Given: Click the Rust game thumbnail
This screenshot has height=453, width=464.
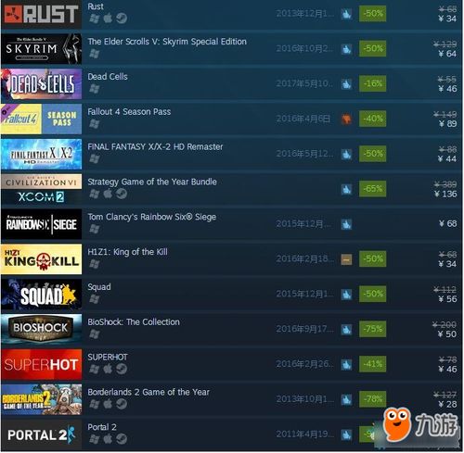Looking at the screenshot, I should coord(42,14).
